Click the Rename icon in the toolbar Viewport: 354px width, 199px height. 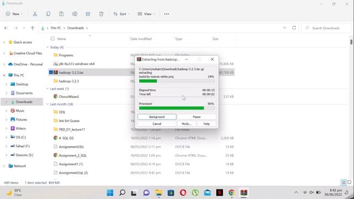pos(75,14)
